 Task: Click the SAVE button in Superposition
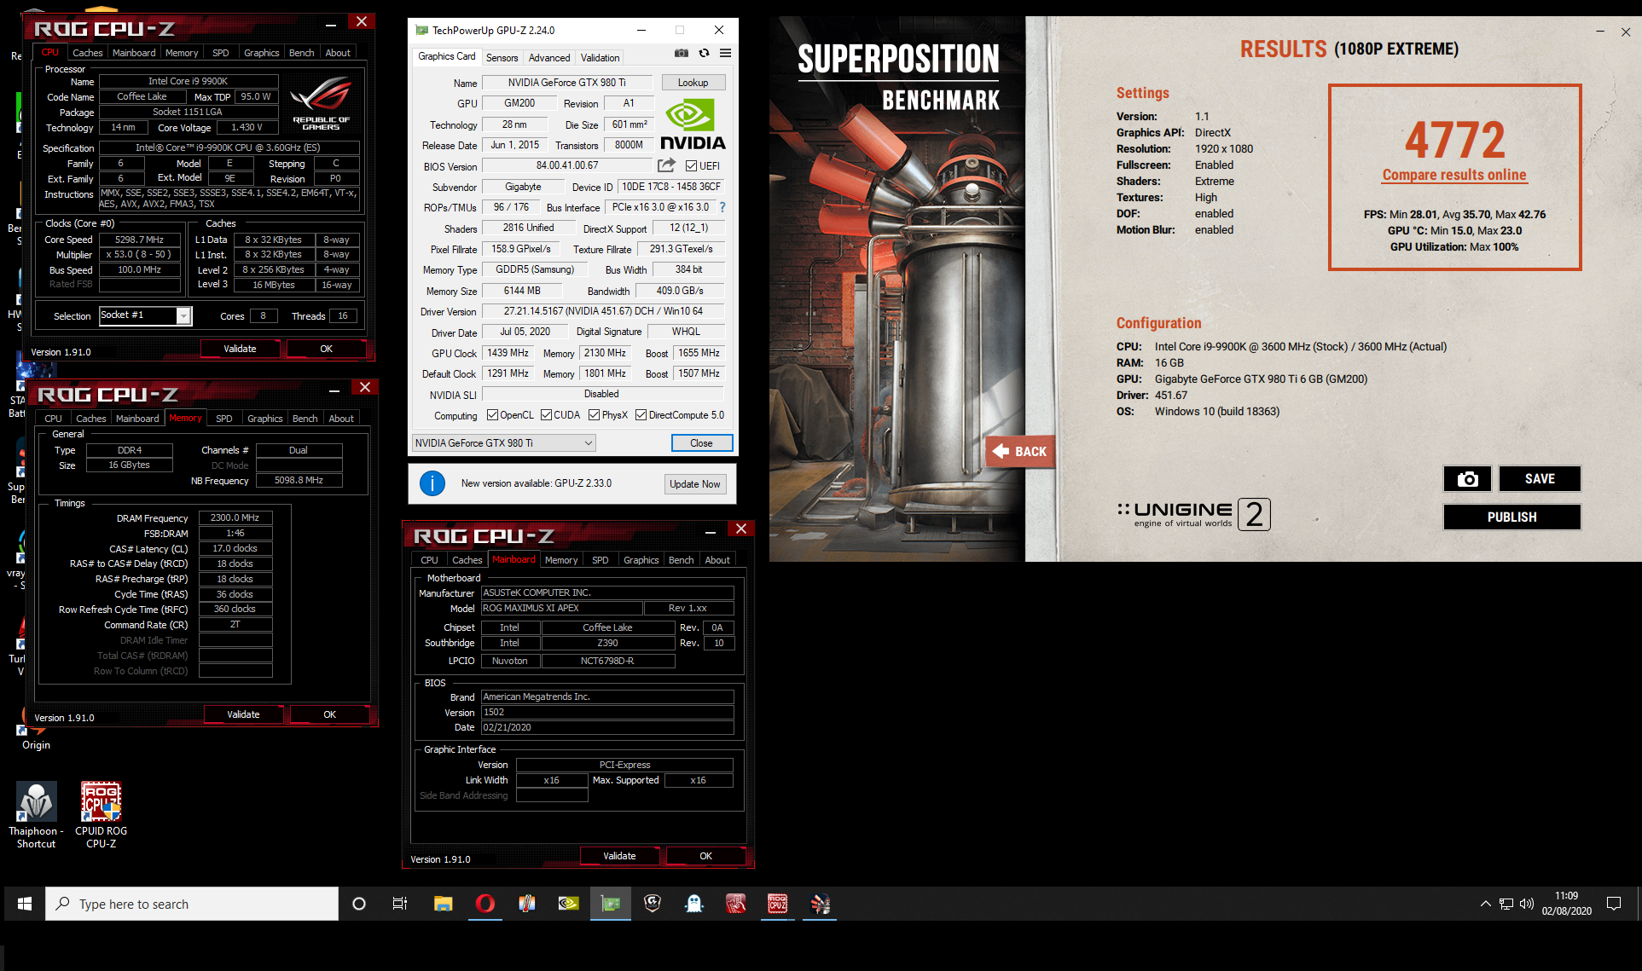[1540, 479]
